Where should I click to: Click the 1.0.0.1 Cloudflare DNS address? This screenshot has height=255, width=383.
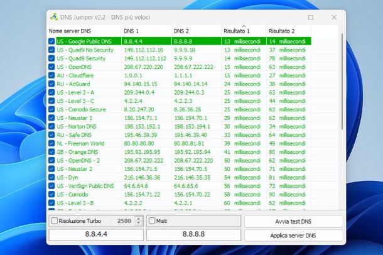pyautogui.click(x=133, y=75)
